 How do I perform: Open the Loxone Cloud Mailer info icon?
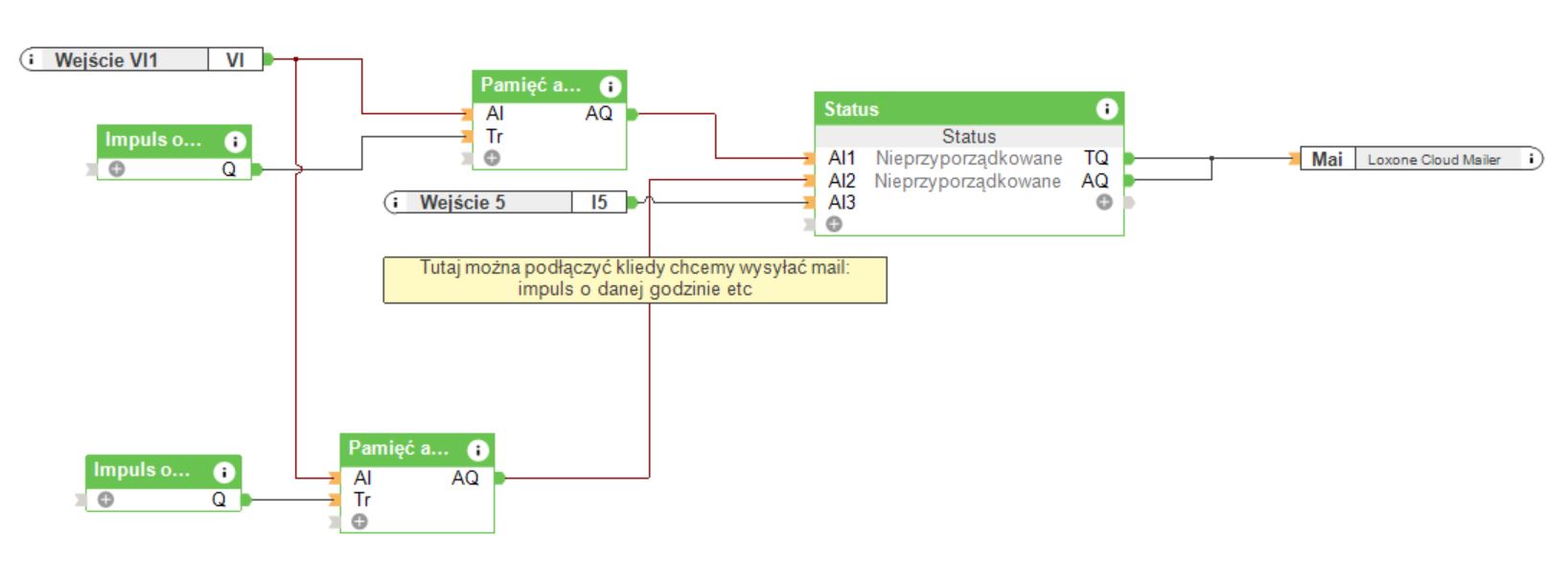point(1531,159)
